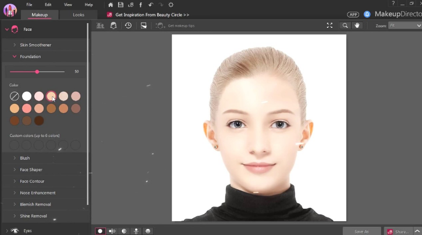Toggle the full screen view icon
The width and height of the screenshot is (422, 235).
coord(329,26)
